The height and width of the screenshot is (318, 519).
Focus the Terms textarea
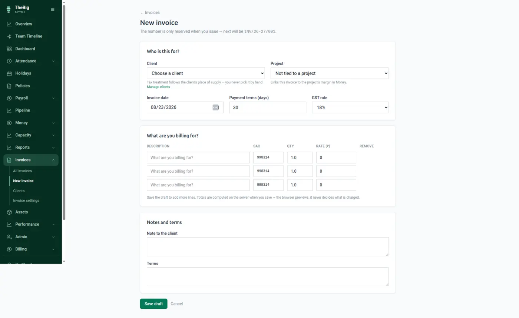pos(268,277)
